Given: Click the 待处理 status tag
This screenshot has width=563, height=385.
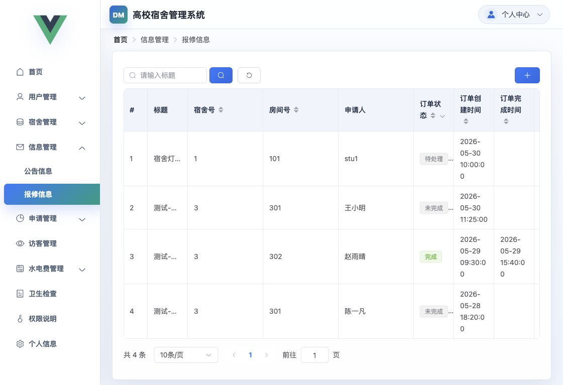Looking at the screenshot, I should (x=434, y=159).
